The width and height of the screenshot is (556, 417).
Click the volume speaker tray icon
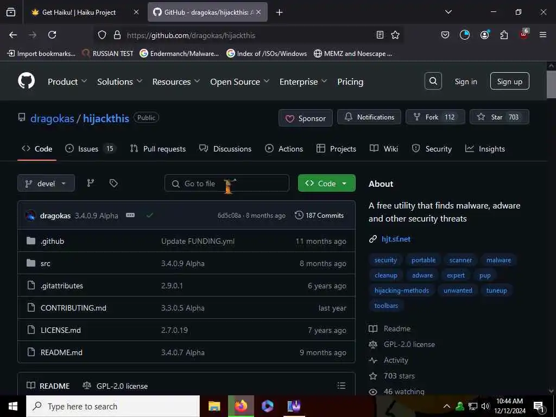click(x=485, y=406)
